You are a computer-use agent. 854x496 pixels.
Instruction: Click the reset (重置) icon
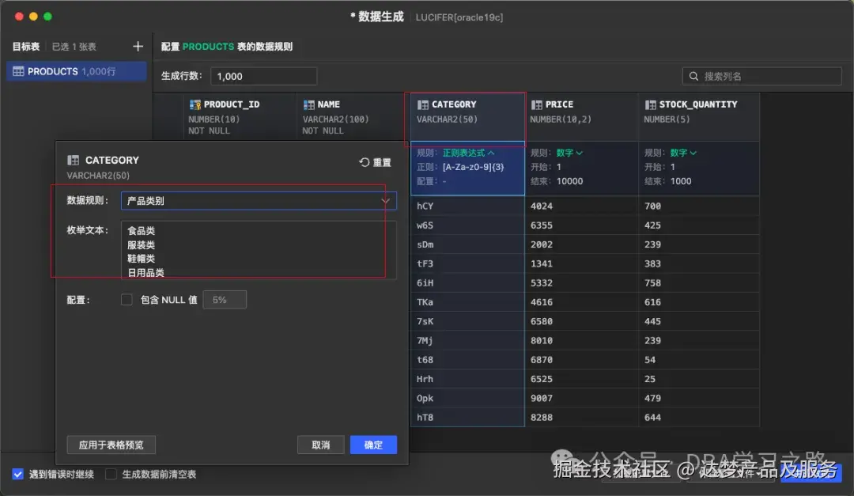pos(365,162)
